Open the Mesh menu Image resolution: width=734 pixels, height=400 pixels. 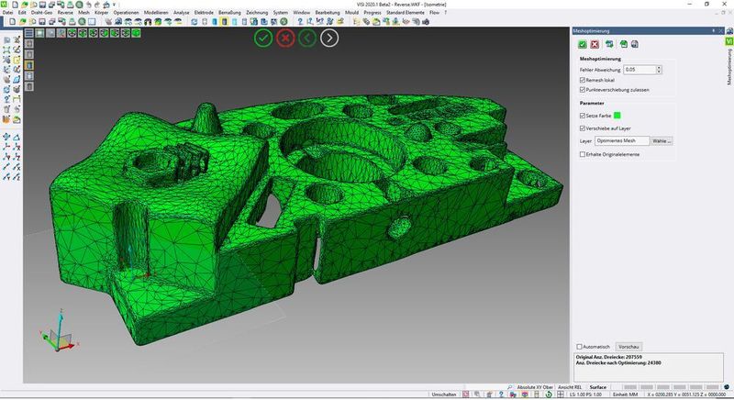coord(83,12)
